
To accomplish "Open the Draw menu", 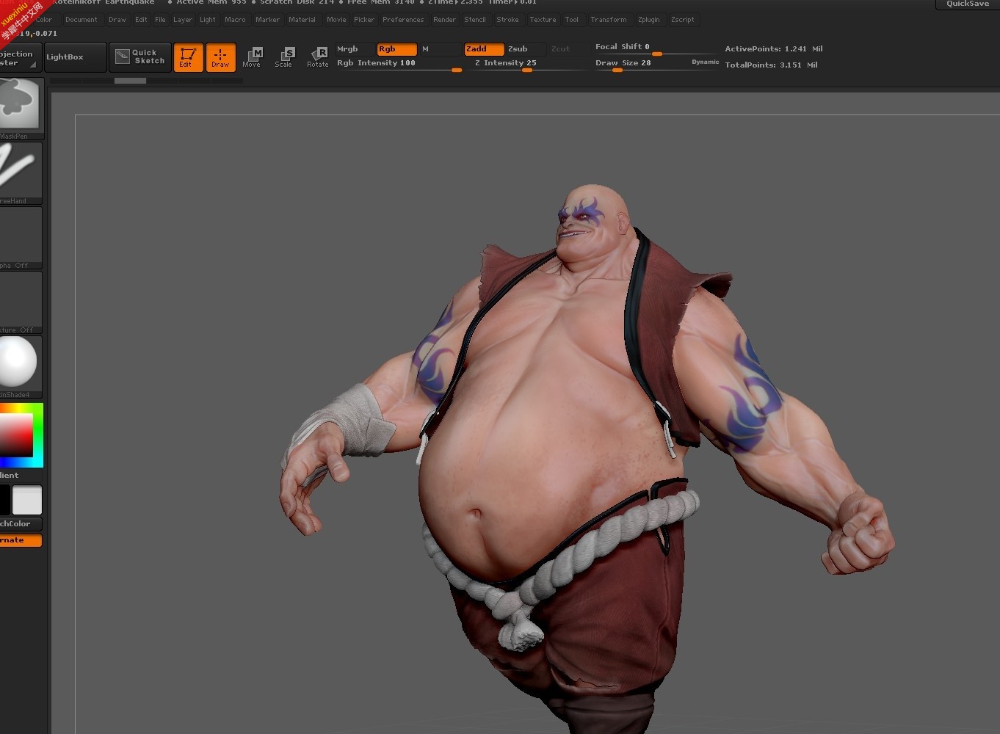I will coord(117,20).
